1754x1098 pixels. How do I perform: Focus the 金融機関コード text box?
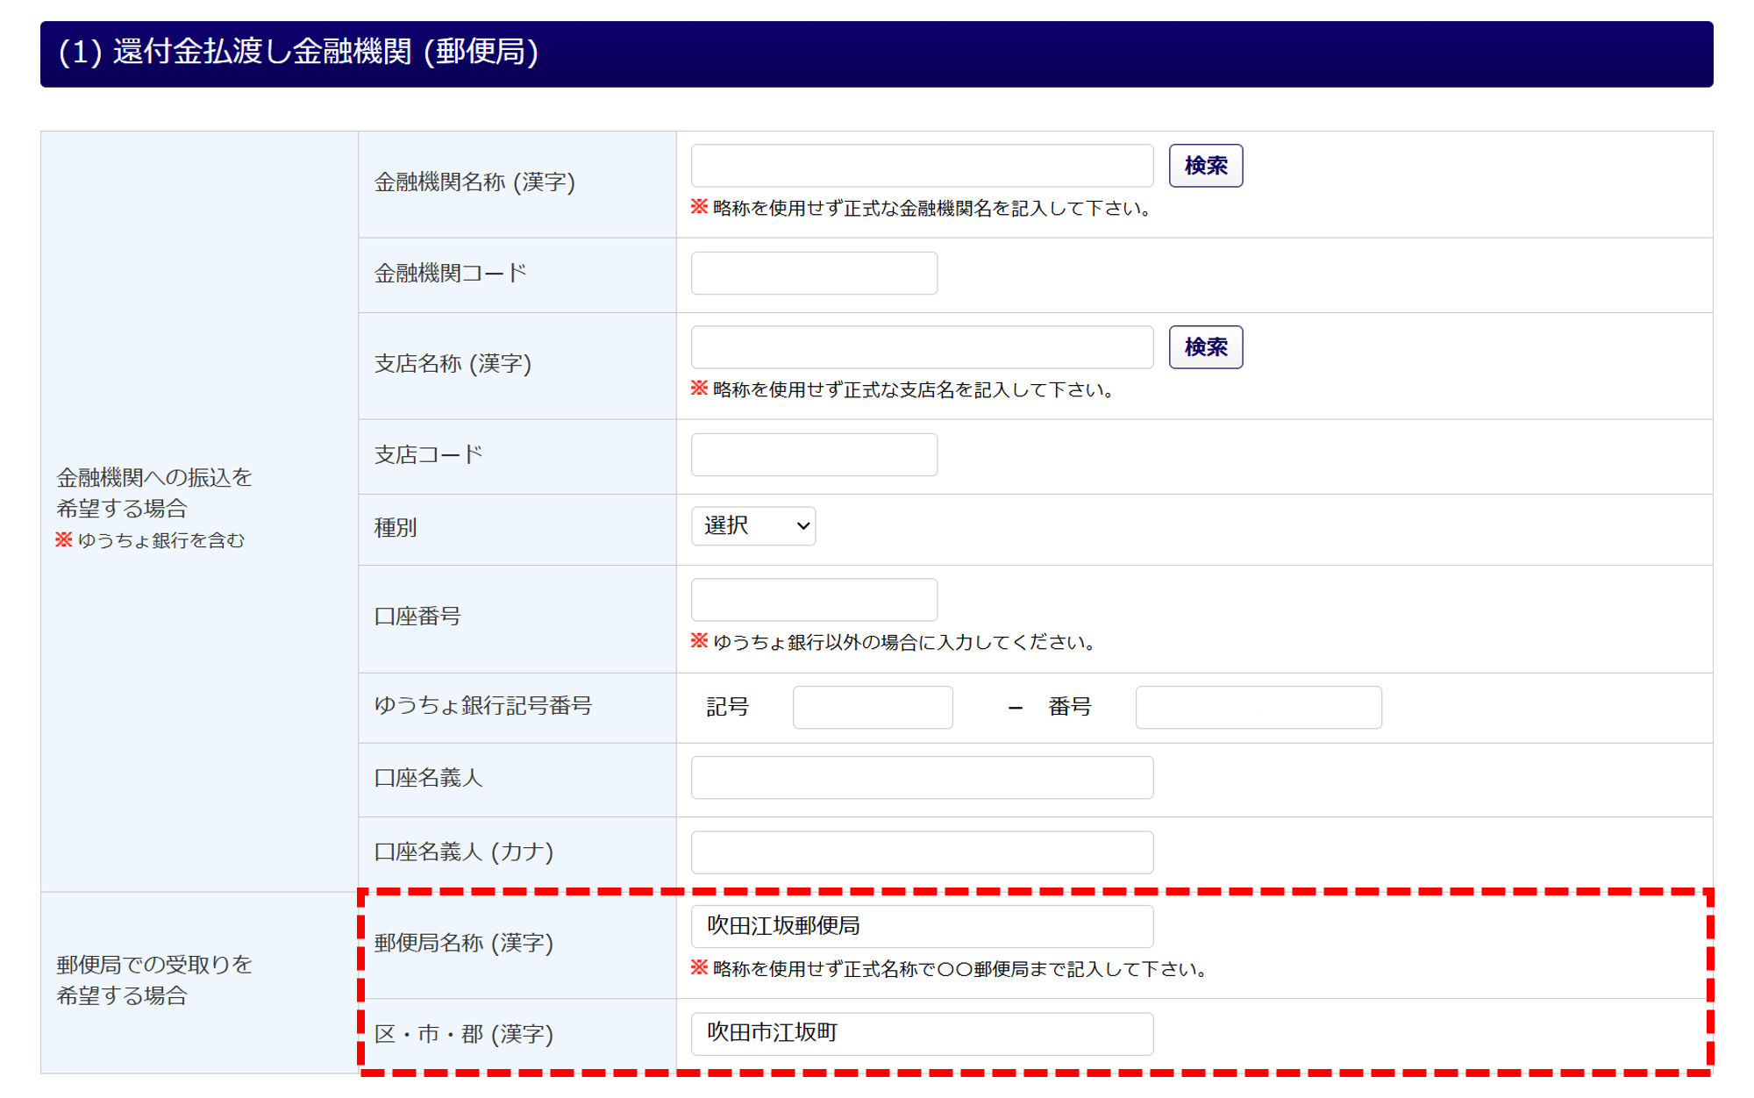pos(813,274)
